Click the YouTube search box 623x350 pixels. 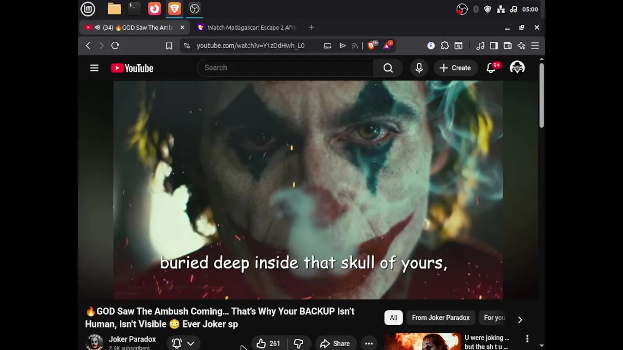[285, 68]
